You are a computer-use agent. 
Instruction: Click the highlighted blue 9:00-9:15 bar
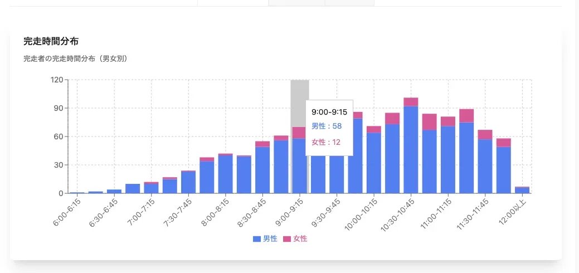pyautogui.click(x=299, y=166)
